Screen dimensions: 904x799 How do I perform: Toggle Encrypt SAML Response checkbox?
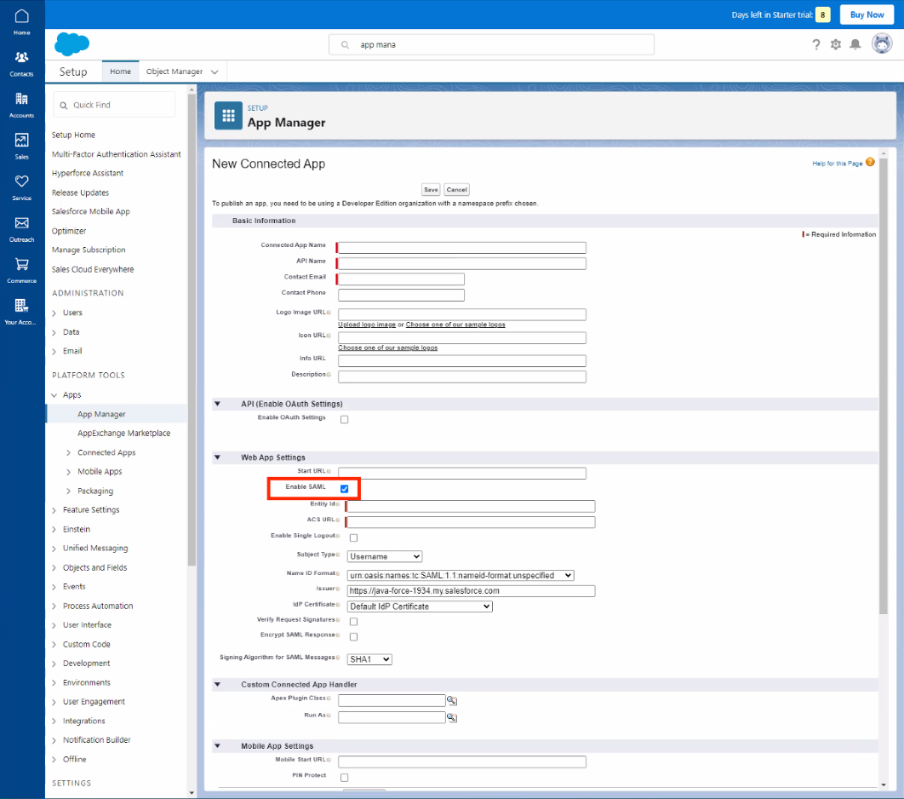353,636
